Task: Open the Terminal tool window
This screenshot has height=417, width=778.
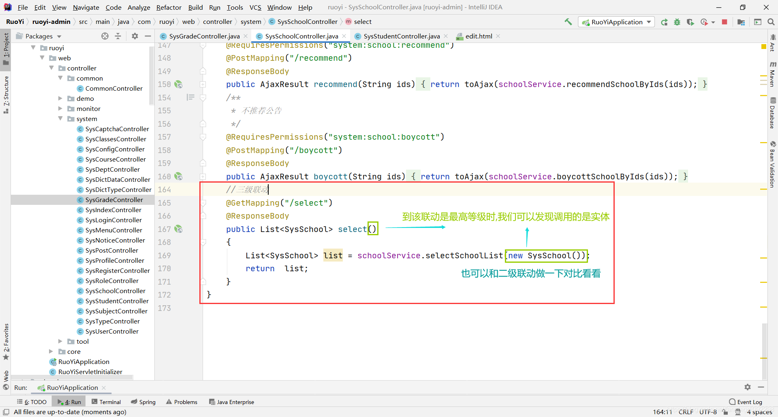Action: tap(106, 402)
